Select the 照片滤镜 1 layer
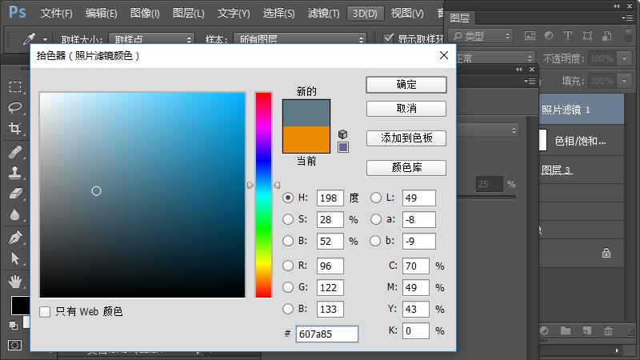The height and width of the screenshot is (360, 640). click(x=582, y=110)
